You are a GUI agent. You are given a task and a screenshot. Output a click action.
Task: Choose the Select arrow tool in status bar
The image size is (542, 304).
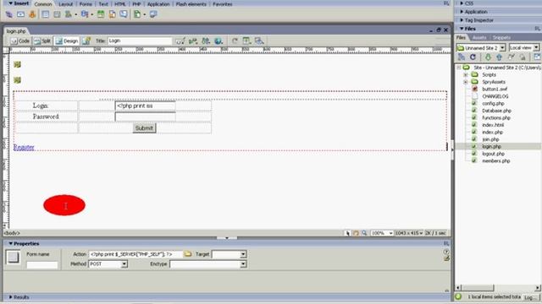pos(347,233)
